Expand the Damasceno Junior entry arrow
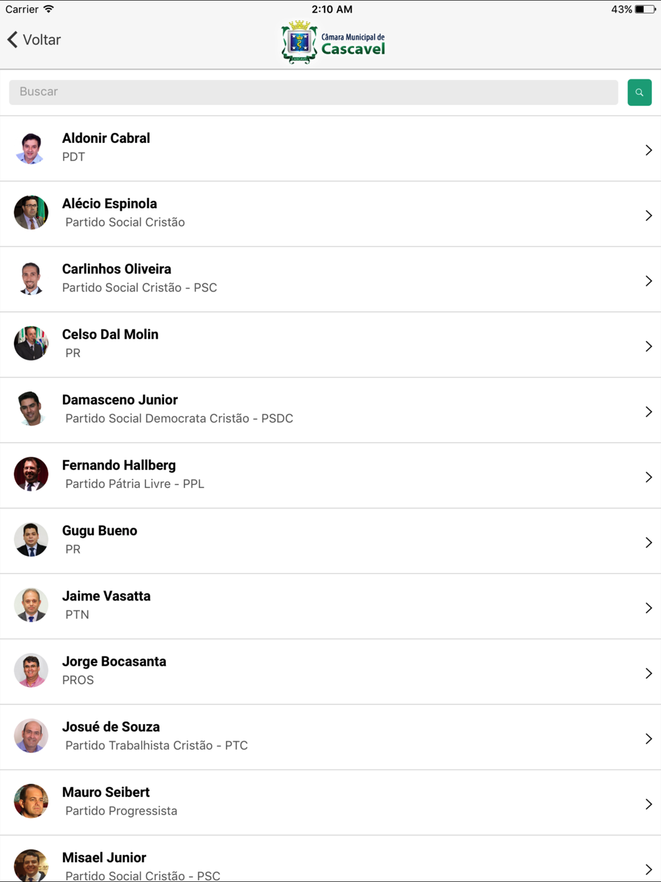 648,412
